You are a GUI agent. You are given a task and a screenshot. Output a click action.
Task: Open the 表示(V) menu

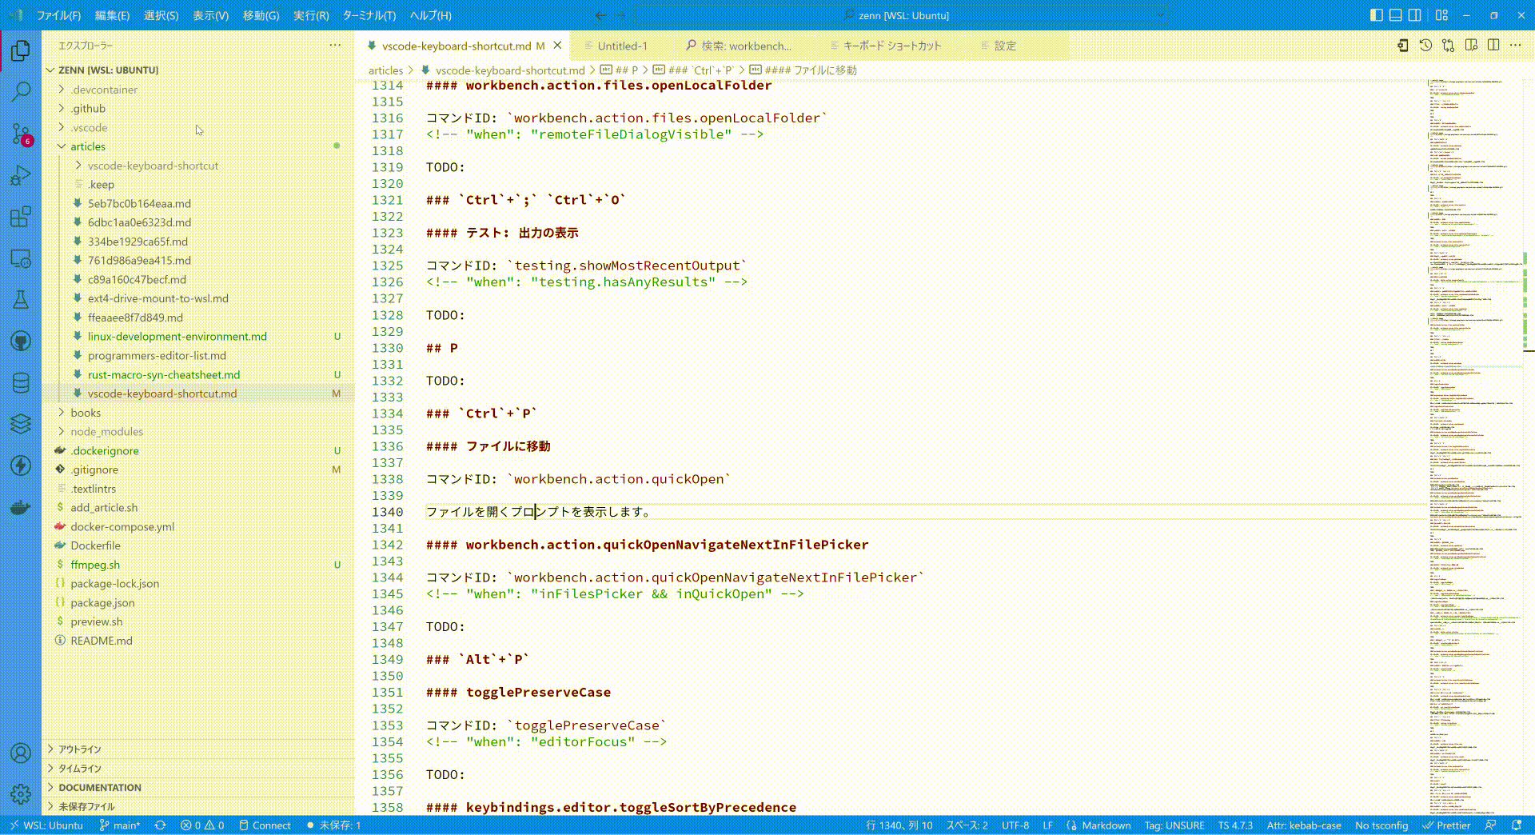[210, 15]
